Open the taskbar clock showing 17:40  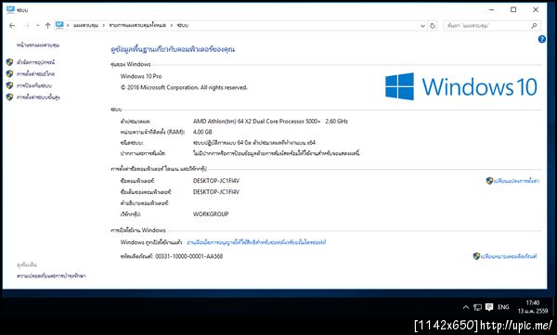click(533, 307)
